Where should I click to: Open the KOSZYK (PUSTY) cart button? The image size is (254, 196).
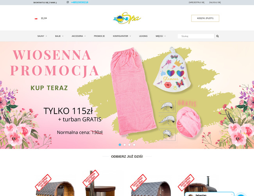tap(205, 18)
